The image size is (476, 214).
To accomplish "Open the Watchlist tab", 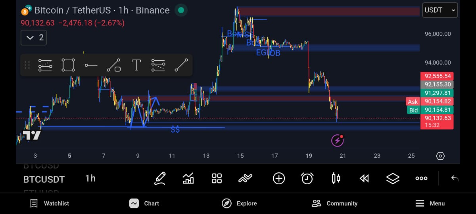I will pyautogui.click(x=50, y=203).
